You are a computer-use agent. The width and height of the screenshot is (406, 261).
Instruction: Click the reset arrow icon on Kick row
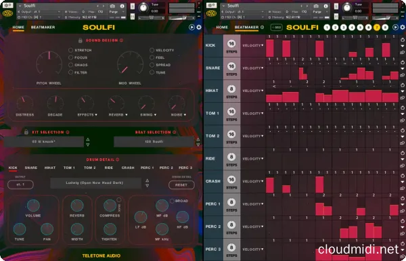(403, 40)
